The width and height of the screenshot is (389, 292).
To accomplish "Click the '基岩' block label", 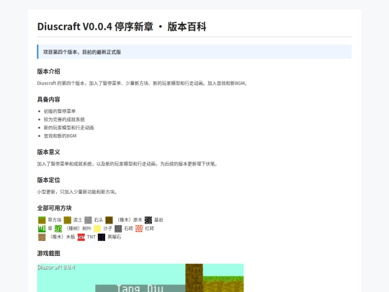I will click(x=158, y=220).
